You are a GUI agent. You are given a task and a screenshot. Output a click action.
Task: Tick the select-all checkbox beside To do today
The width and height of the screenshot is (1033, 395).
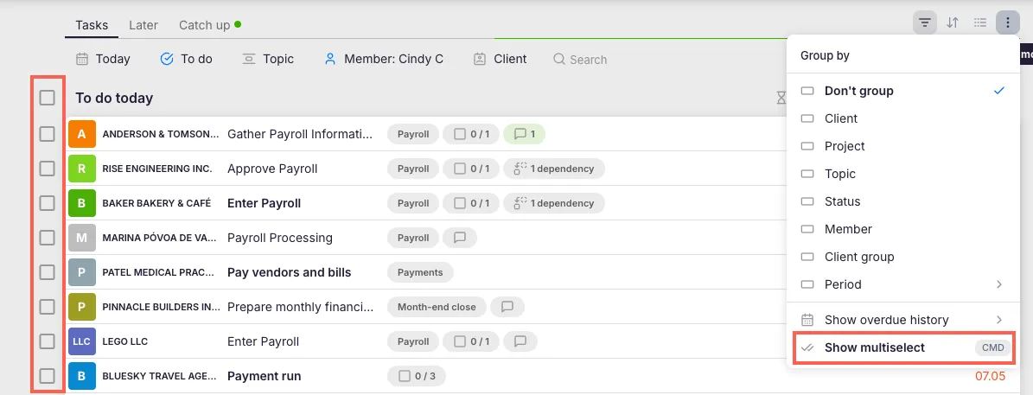pos(48,98)
